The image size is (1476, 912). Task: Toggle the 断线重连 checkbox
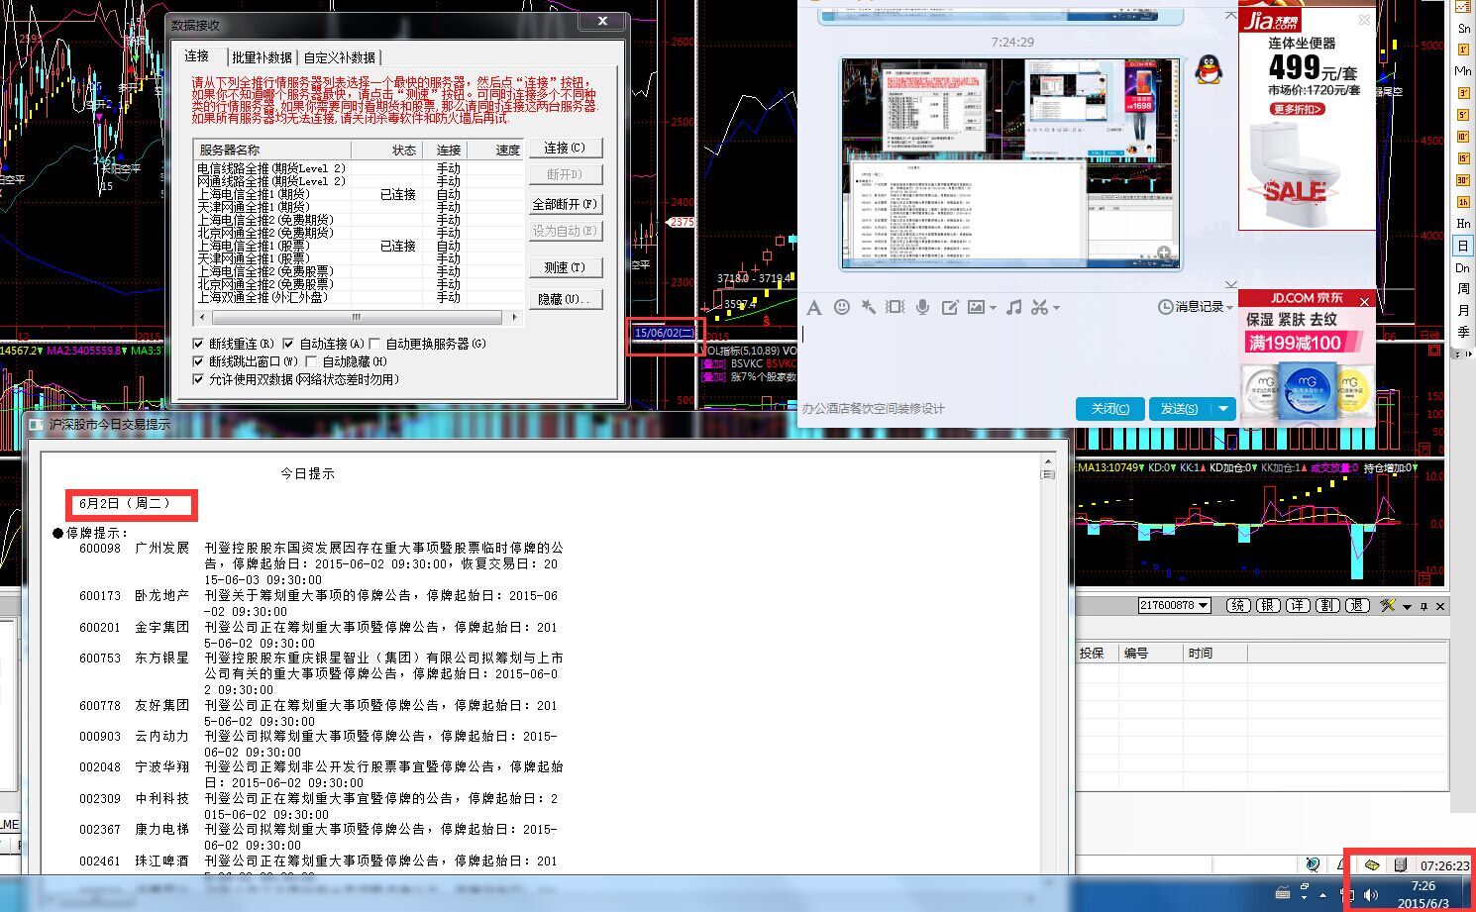(x=199, y=344)
